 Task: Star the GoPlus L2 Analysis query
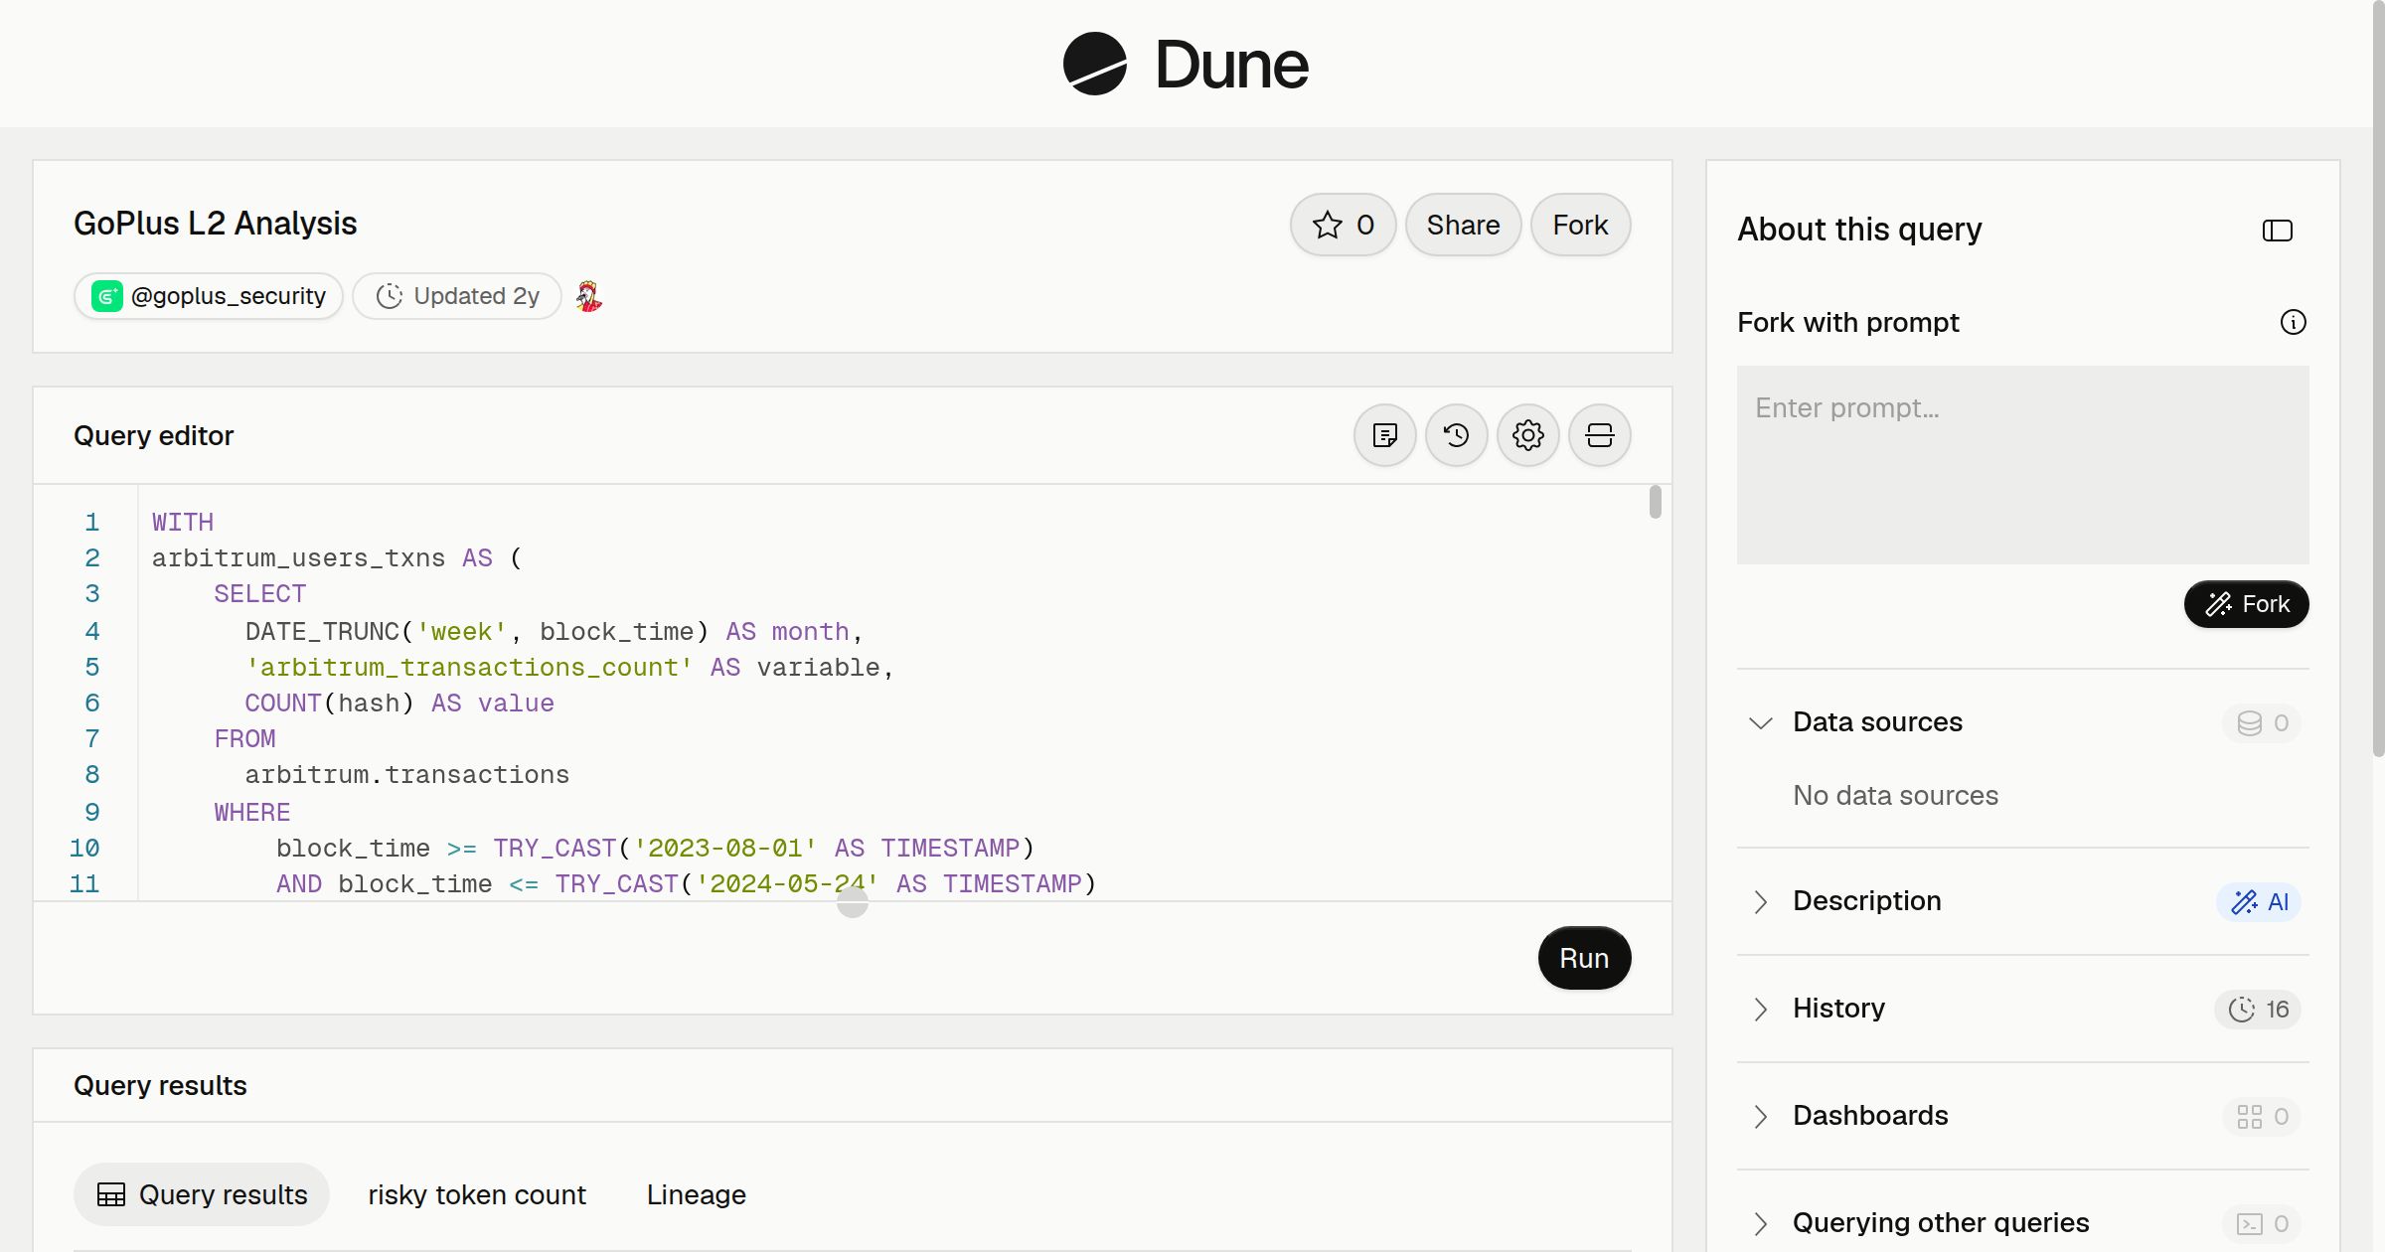(1343, 225)
